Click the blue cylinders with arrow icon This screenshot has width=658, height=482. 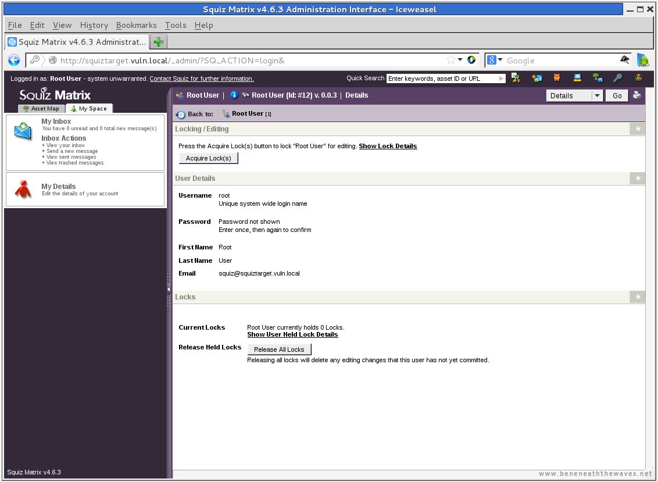537,78
